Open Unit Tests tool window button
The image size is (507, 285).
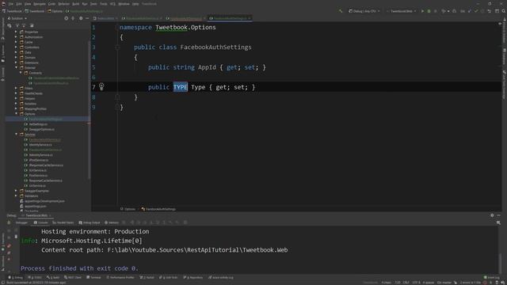[x=169, y=278]
